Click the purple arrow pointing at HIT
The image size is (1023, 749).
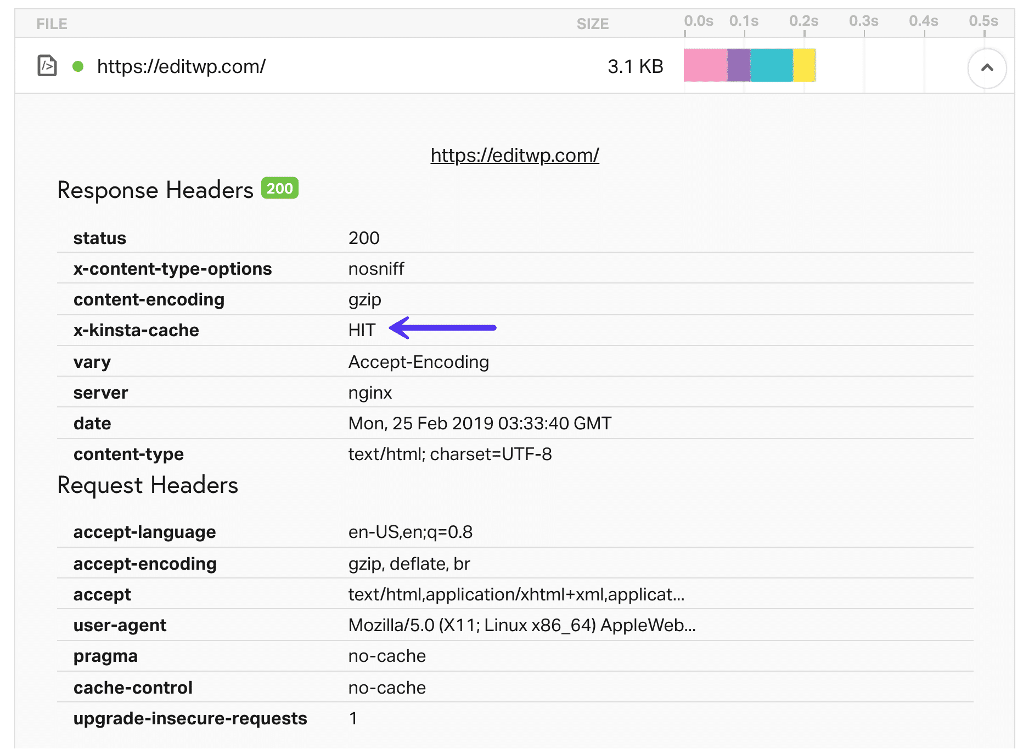pos(442,328)
